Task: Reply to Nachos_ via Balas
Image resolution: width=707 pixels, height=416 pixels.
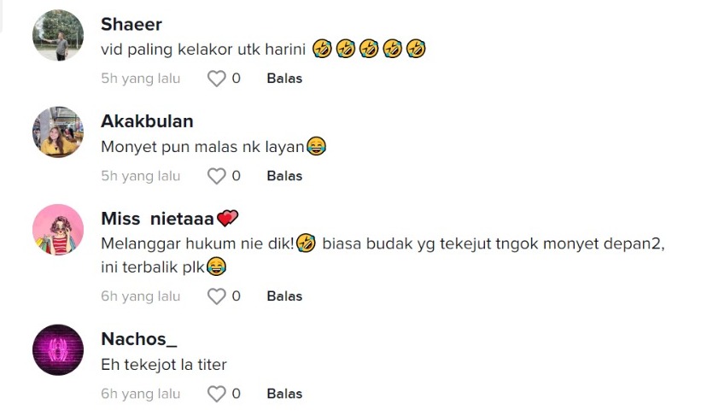Action: tap(284, 394)
